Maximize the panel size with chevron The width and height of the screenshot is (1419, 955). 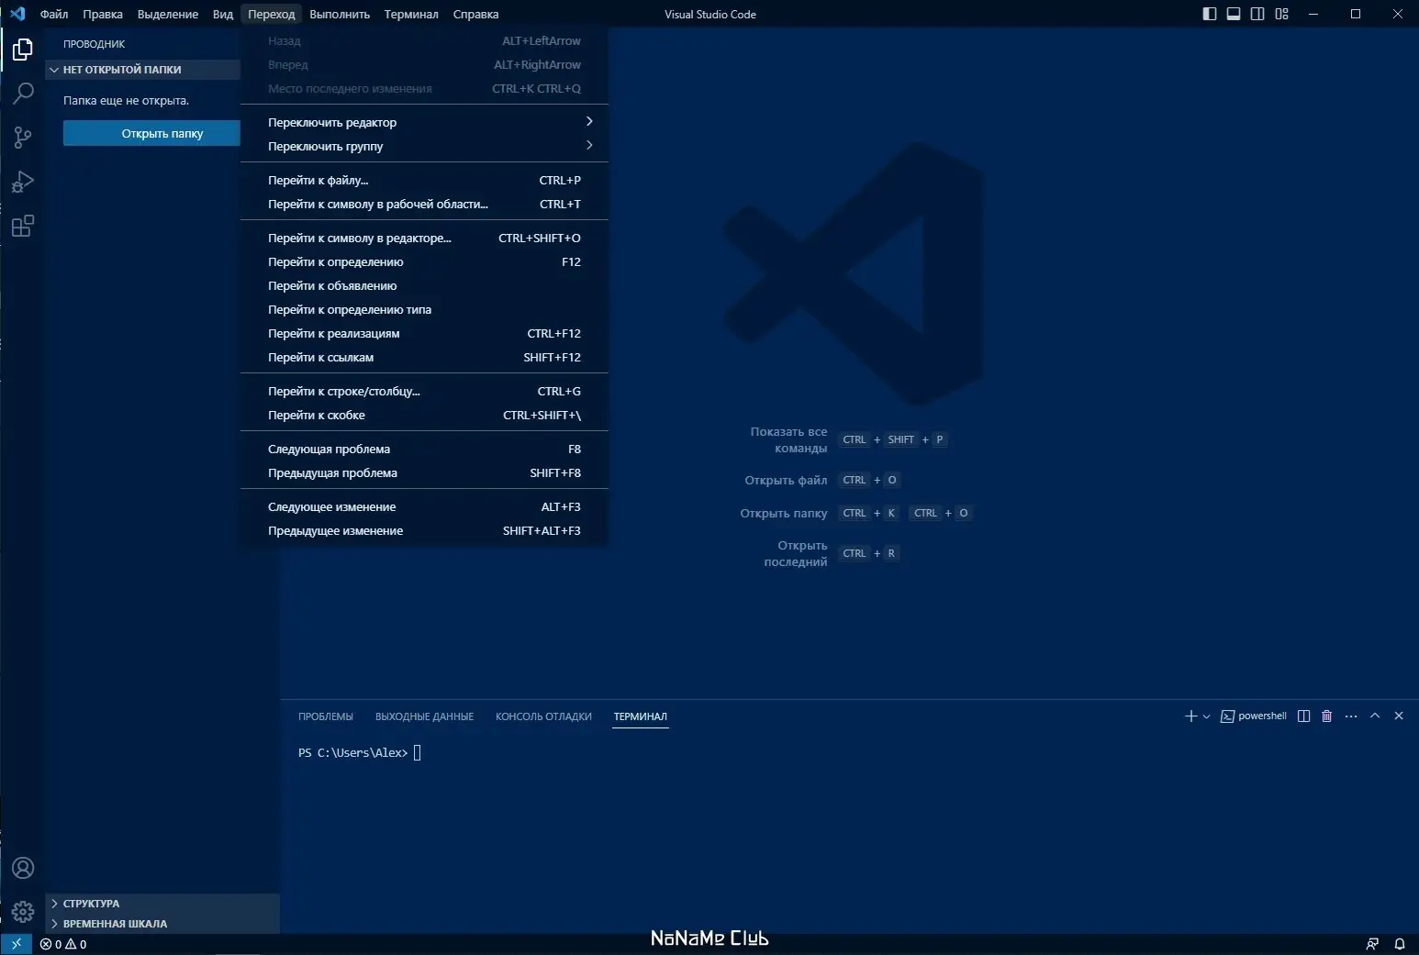point(1375,716)
